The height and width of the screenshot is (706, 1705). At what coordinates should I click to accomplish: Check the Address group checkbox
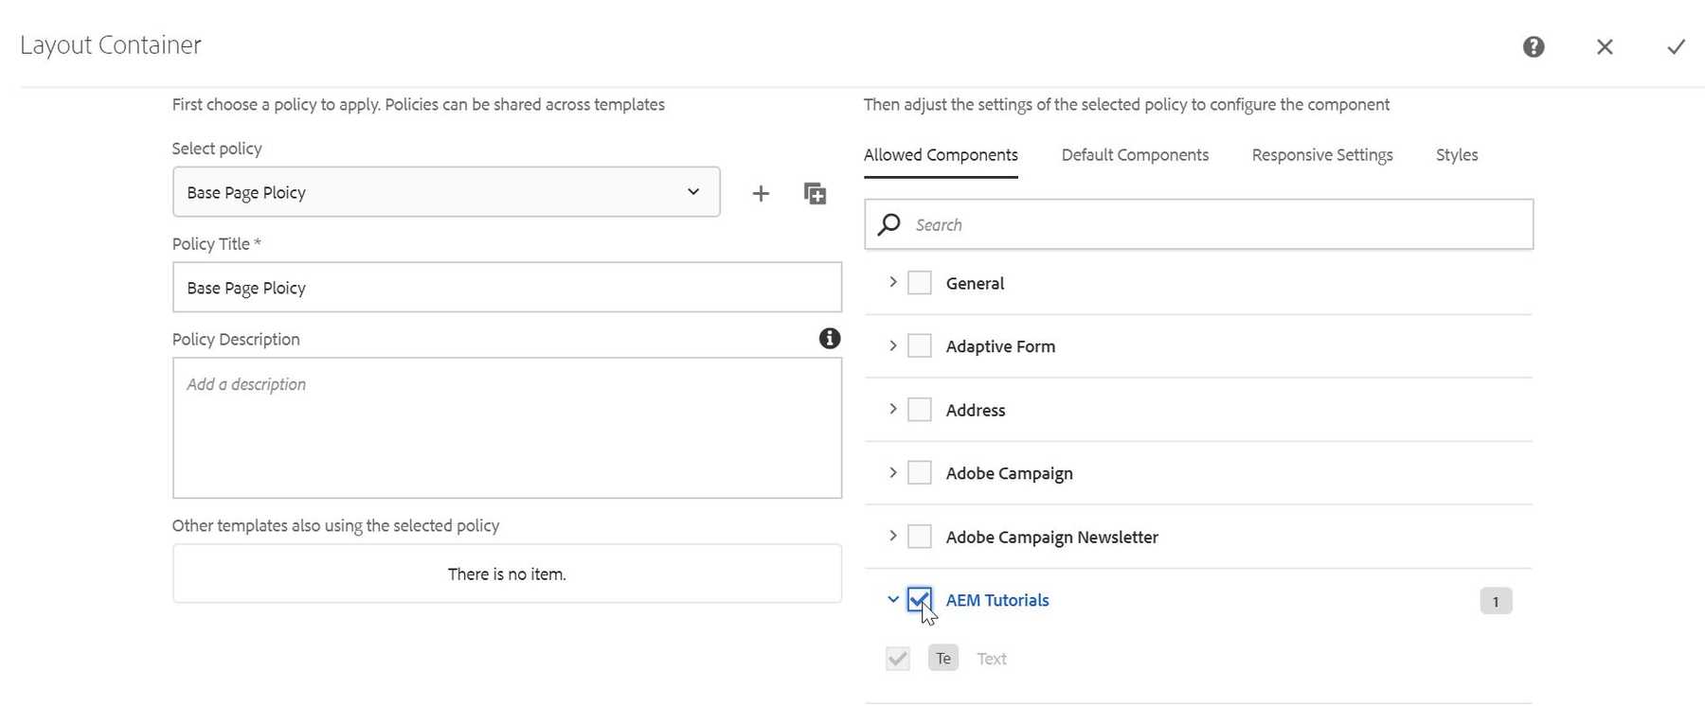[920, 410]
